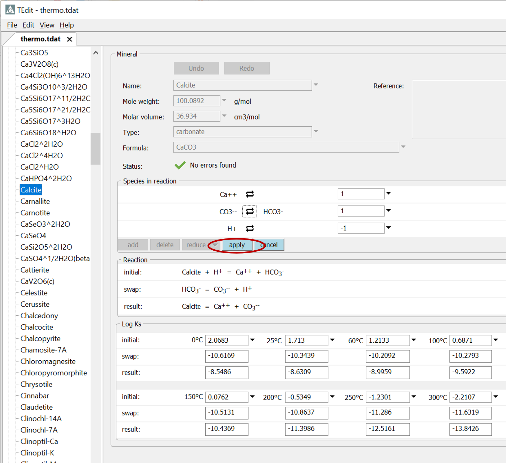Image resolution: width=506 pixels, height=464 pixels.
Task: Click the Reference text box
Action: (459, 109)
